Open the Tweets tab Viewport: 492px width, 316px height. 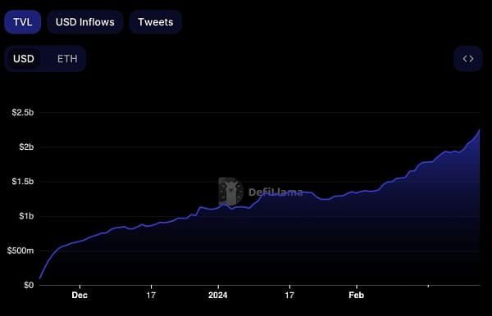pos(156,22)
